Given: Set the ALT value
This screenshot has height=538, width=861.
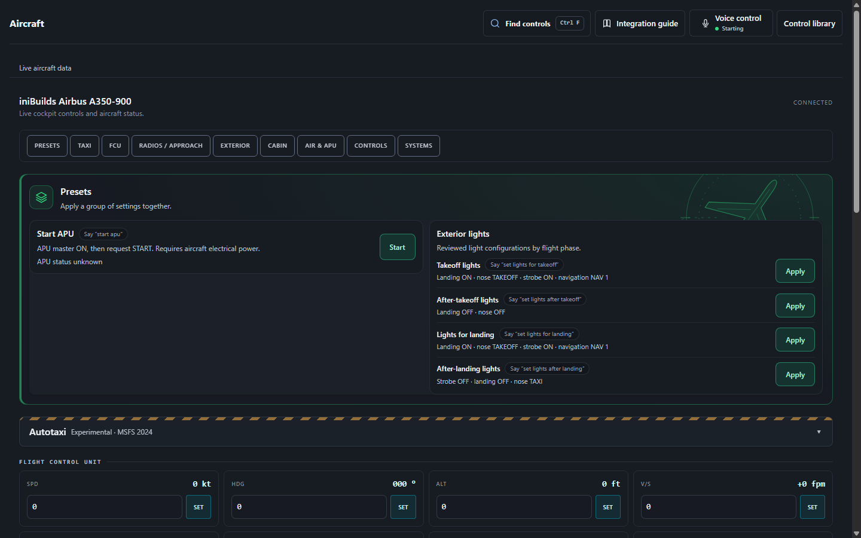Looking at the screenshot, I should (x=608, y=507).
